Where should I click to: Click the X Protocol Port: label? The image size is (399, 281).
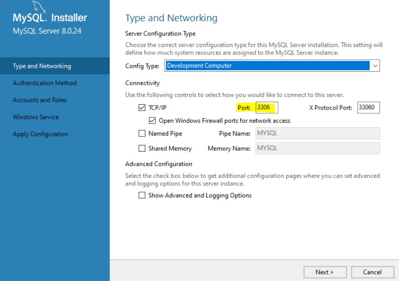pos(331,108)
